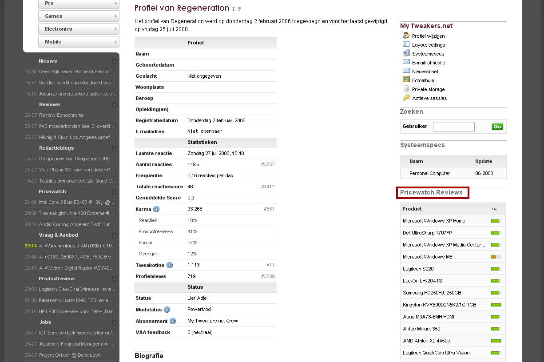544x362 pixels.
Task: Open the triangle dropdown beside the profile title
Action: [x=239, y=9]
